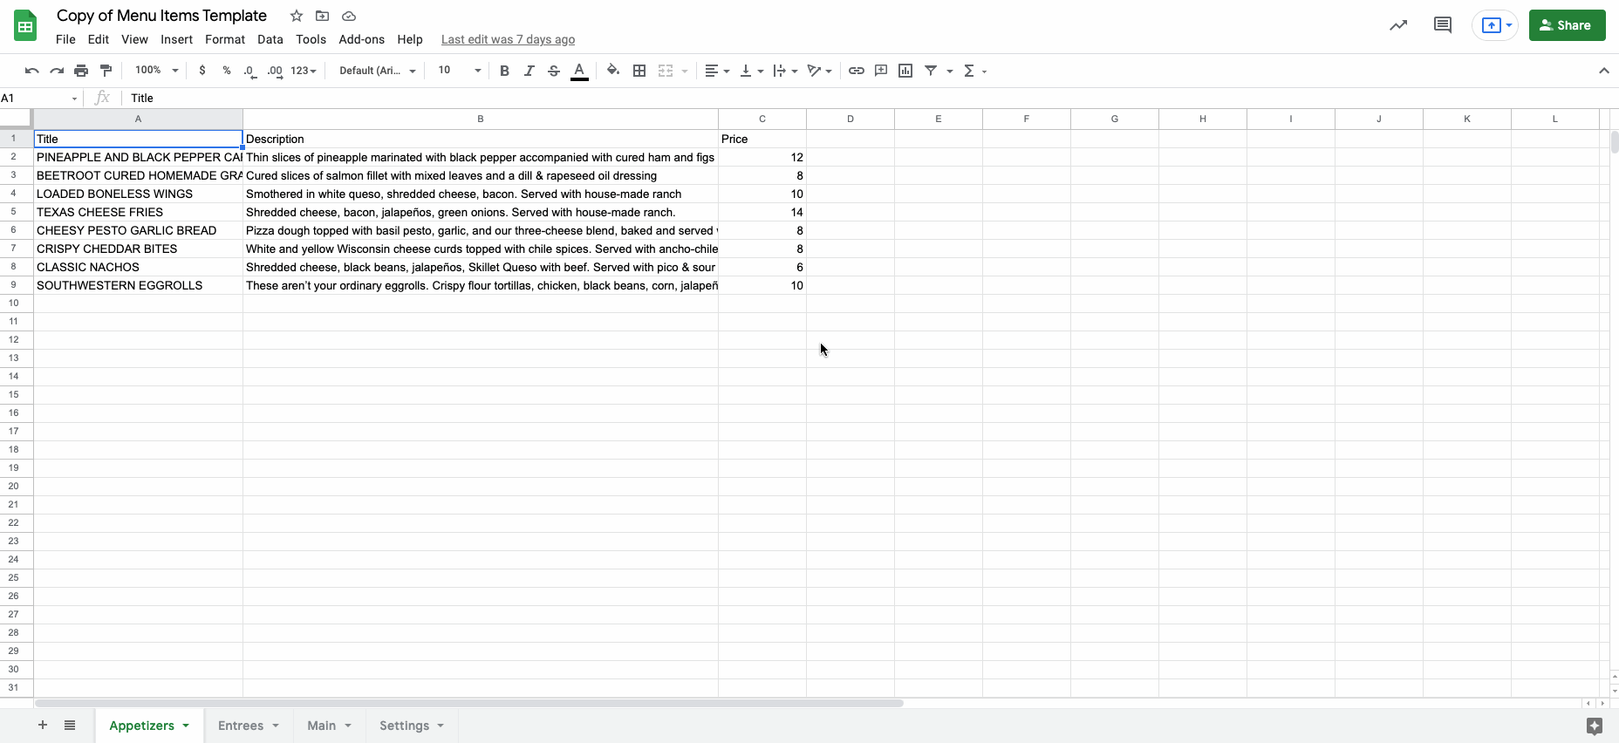1619x743 pixels.
Task: Click the Explore button
Action: click(1595, 726)
